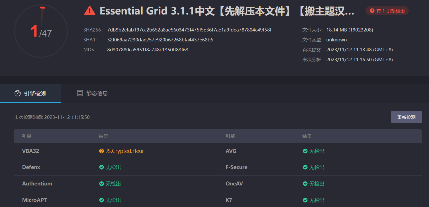This screenshot has height=207, width=429.
Task: Click the file type value 'unknown'
Action: coord(336,40)
